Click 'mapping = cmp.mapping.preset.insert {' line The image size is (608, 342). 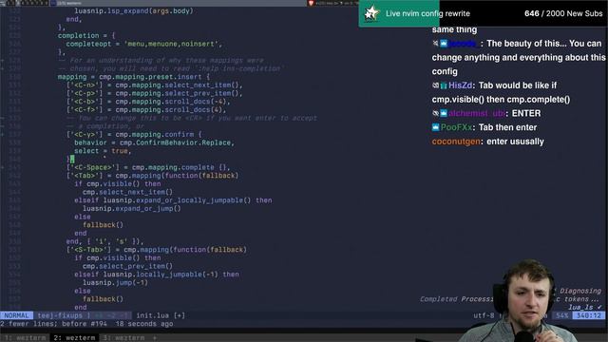click(x=134, y=77)
